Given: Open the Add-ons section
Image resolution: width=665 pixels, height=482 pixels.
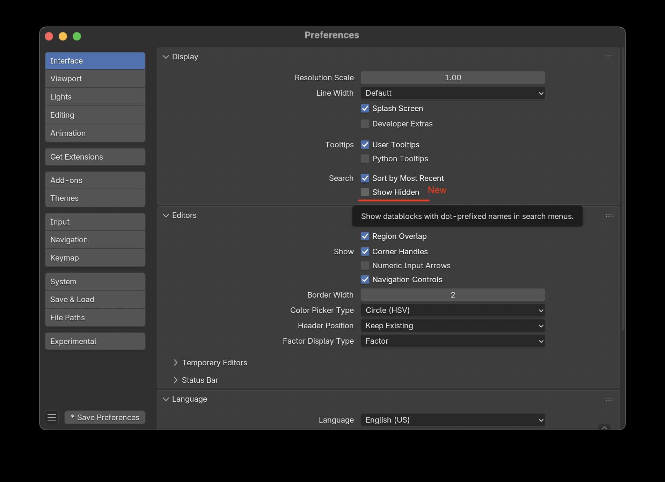Looking at the screenshot, I should click(95, 180).
